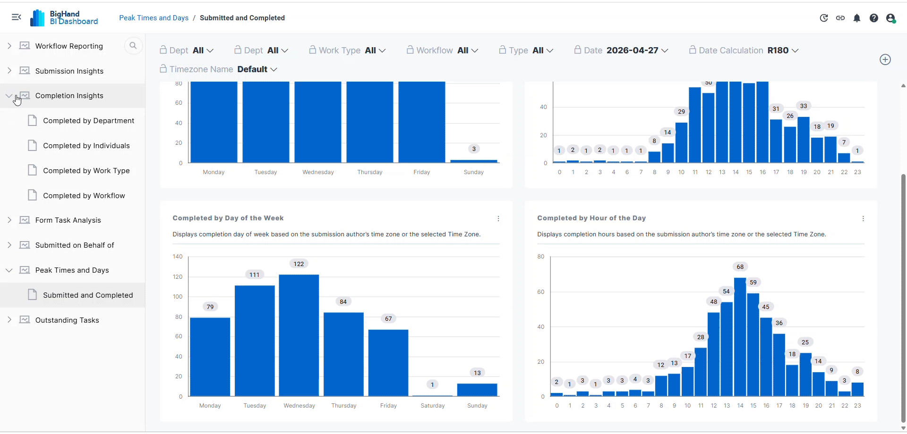Collapse the sidebar using the hamburger icon
The height and width of the screenshot is (434, 907).
17,17
